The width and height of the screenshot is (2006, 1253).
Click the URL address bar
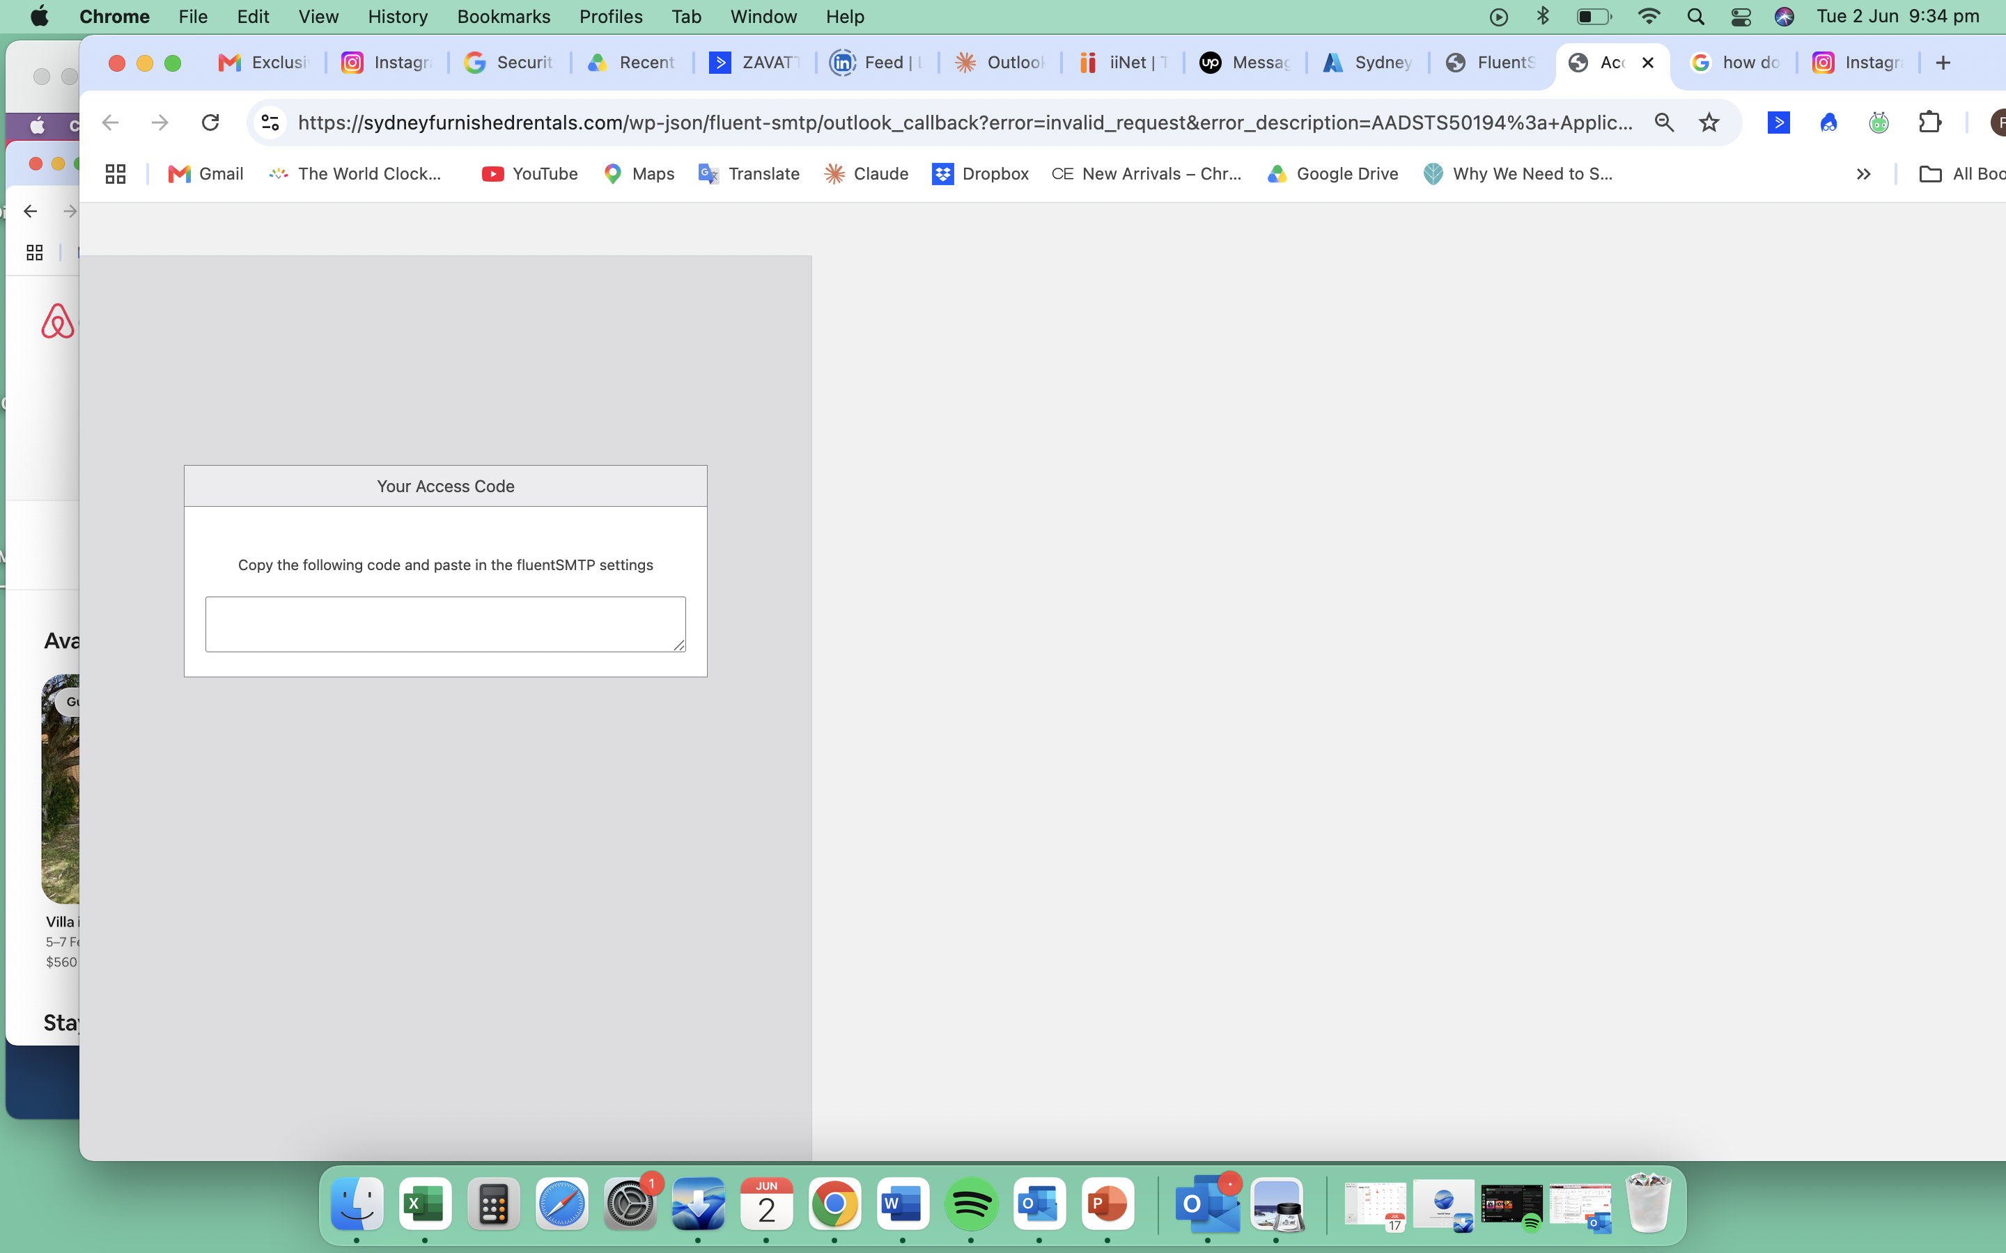click(965, 123)
